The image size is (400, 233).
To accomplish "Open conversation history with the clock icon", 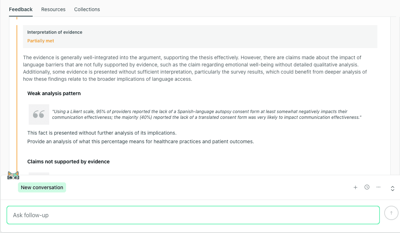I will coord(367,187).
